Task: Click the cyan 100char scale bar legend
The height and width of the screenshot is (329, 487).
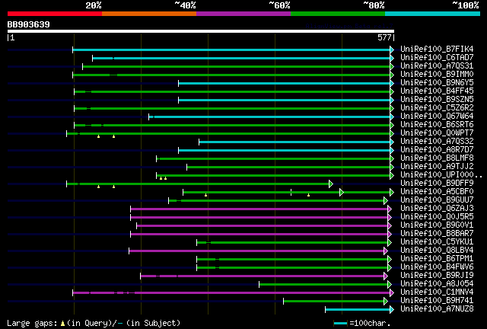Action: coord(340,324)
